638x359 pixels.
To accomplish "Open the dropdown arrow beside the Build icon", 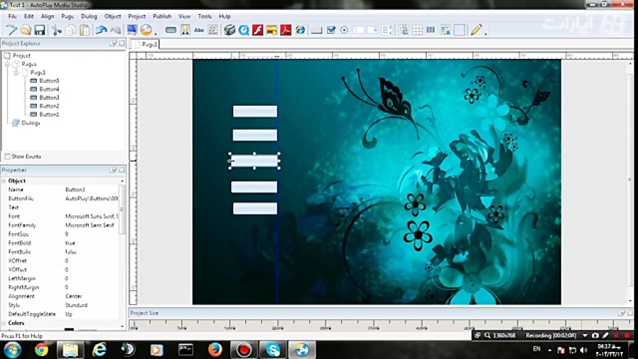I will (155, 33).
